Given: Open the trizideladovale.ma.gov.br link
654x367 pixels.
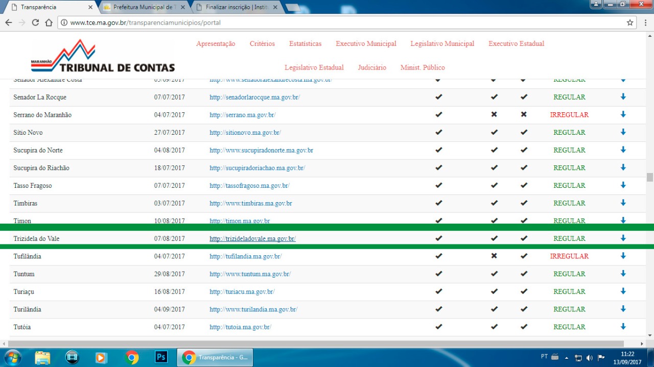Looking at the screenshot, I should point(252,238).
